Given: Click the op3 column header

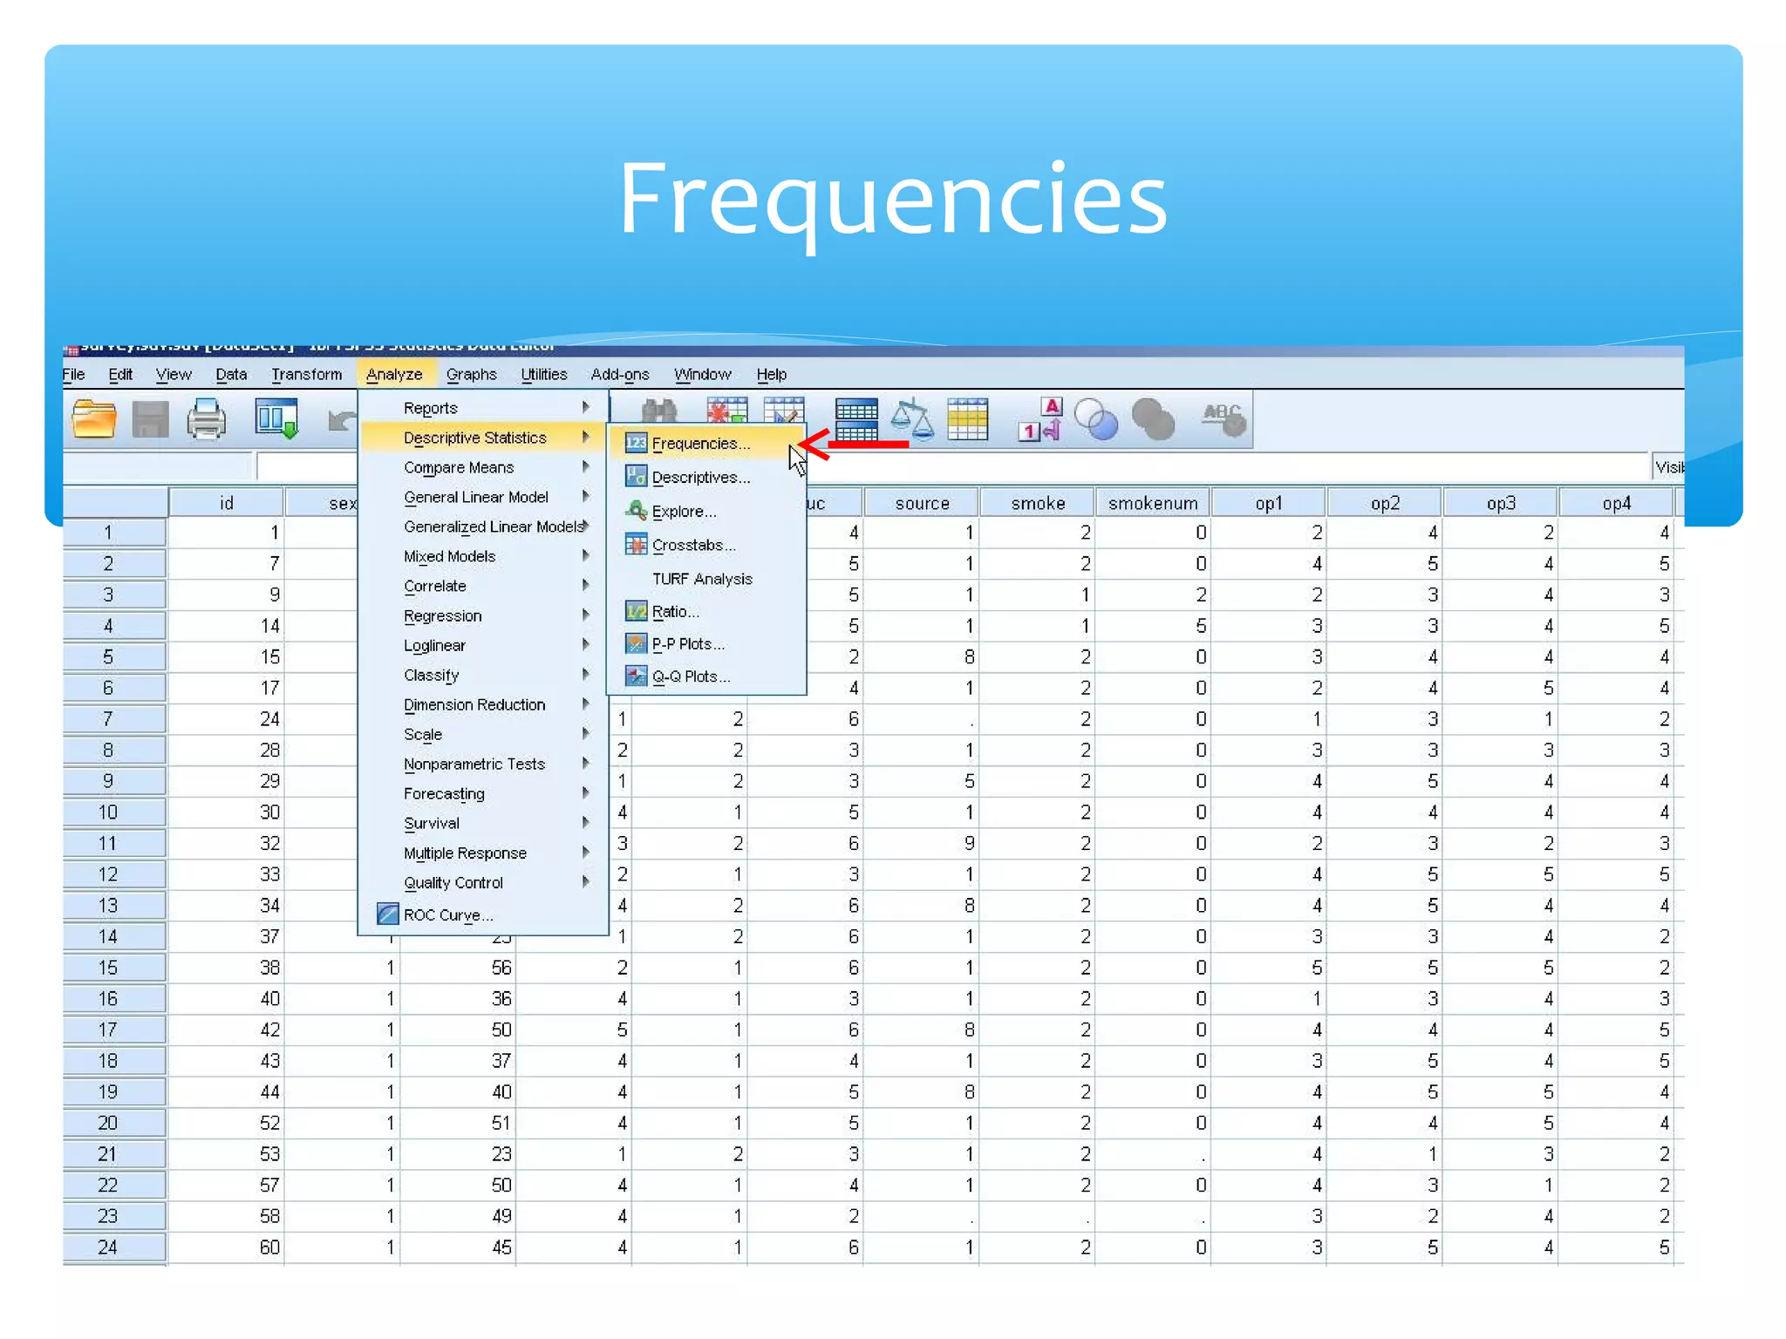Looking at the screenshot, I should point(1501,503).
